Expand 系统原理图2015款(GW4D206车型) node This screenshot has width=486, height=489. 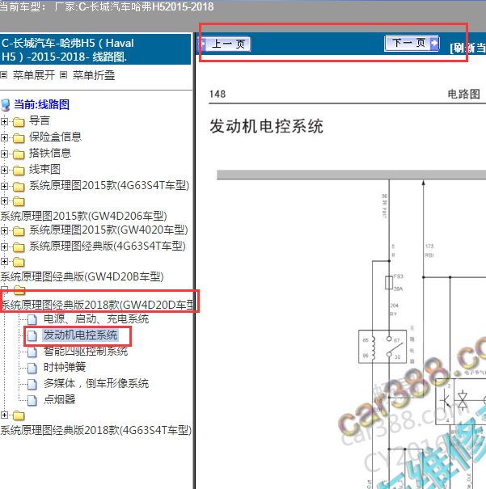pyautogui.click(x=4, y=200)
